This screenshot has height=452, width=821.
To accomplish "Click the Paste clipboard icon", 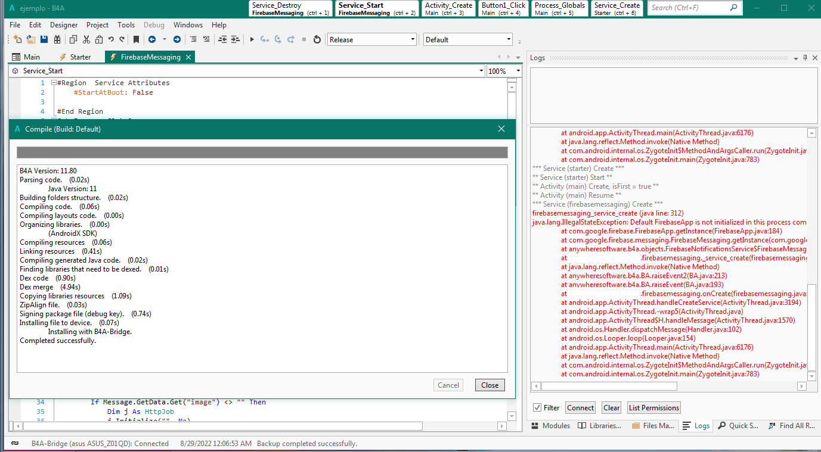I will [x=98, y=40].
